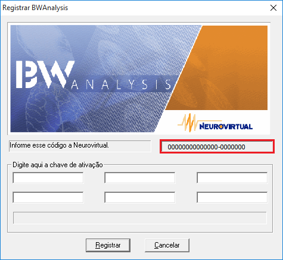Click the 'Digite aqui a chave de ativação' label
Viewport: 283px width, 260px height.
[58, 165]
